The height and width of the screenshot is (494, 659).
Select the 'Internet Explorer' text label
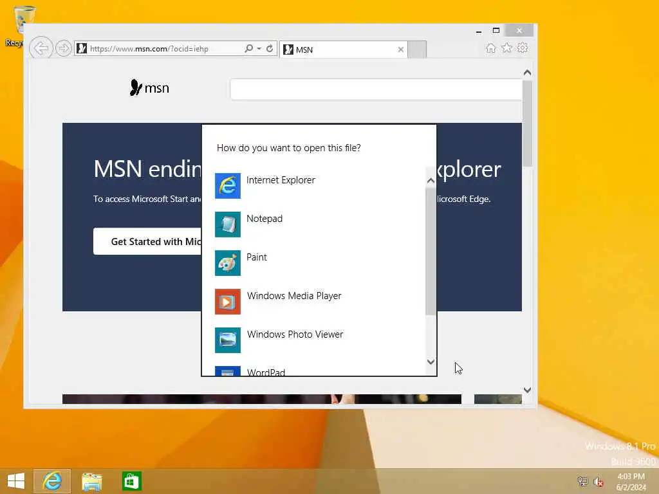pyautogui.click(x=281, y=180)
